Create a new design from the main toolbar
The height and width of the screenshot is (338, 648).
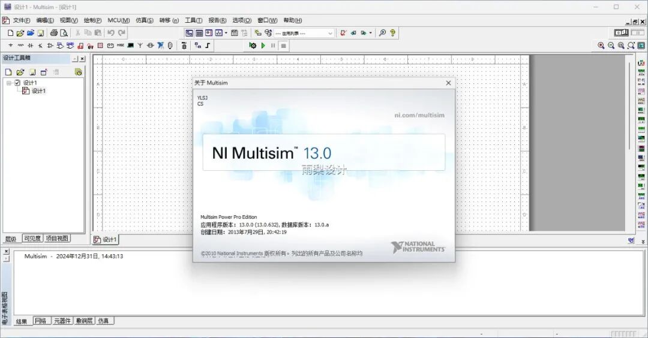pos(10,33)
